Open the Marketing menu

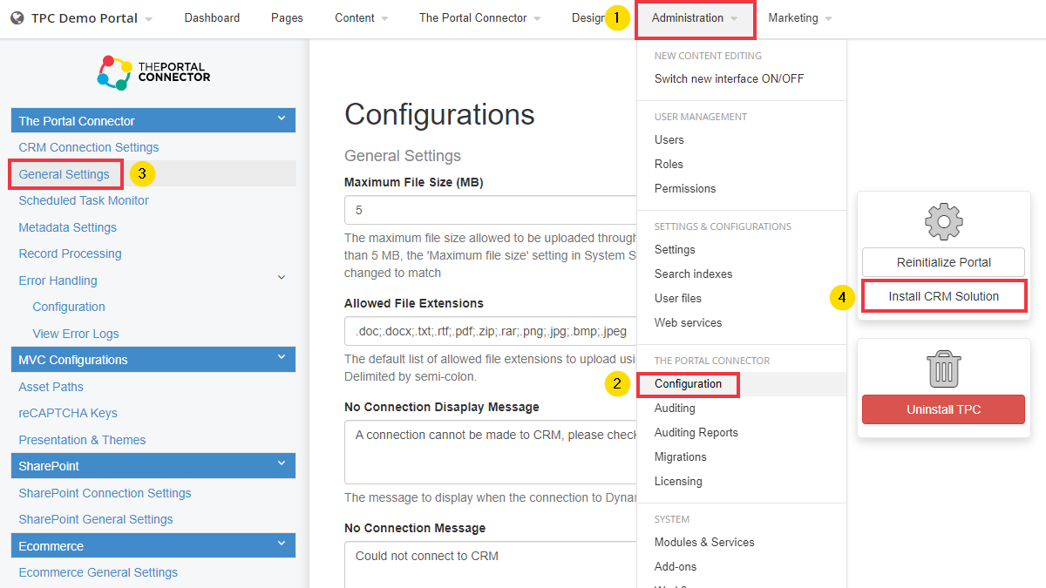(799, 18)
